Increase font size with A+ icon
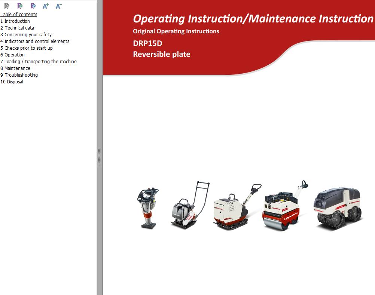Viewport: 375px width, 295px height. click(46, 6)
